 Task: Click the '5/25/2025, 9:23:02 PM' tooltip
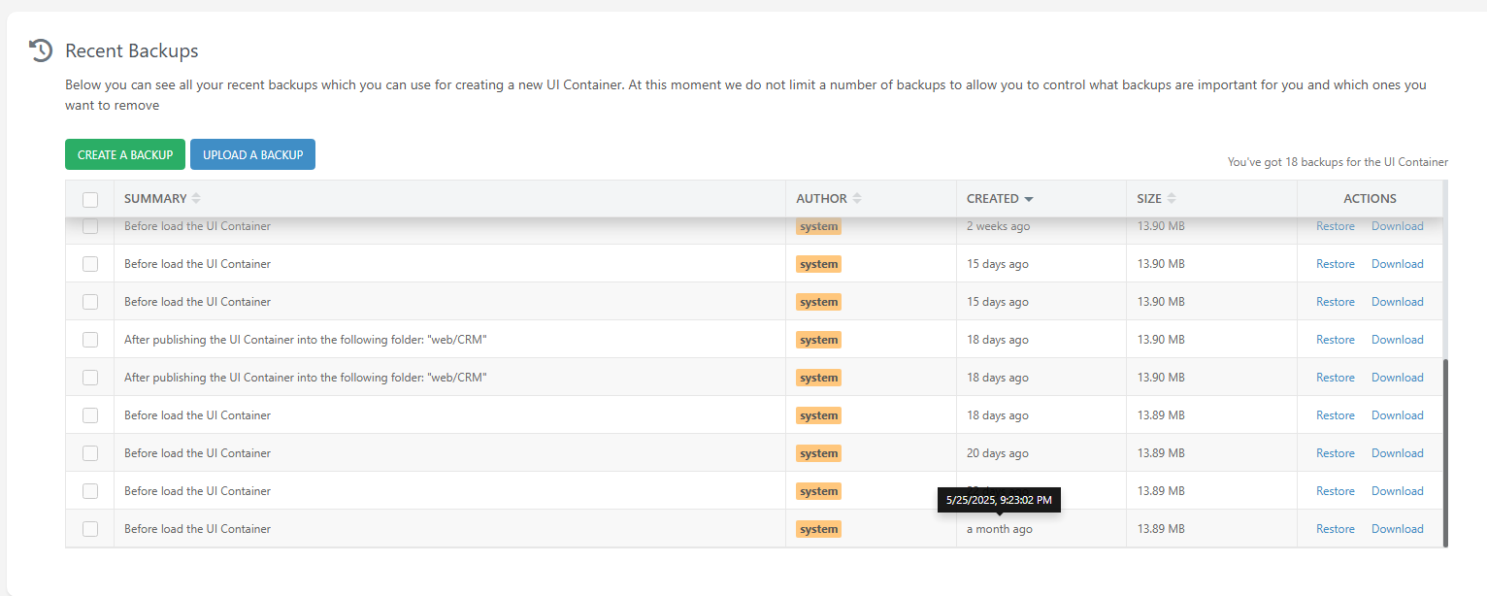click(x=999, y=501)
